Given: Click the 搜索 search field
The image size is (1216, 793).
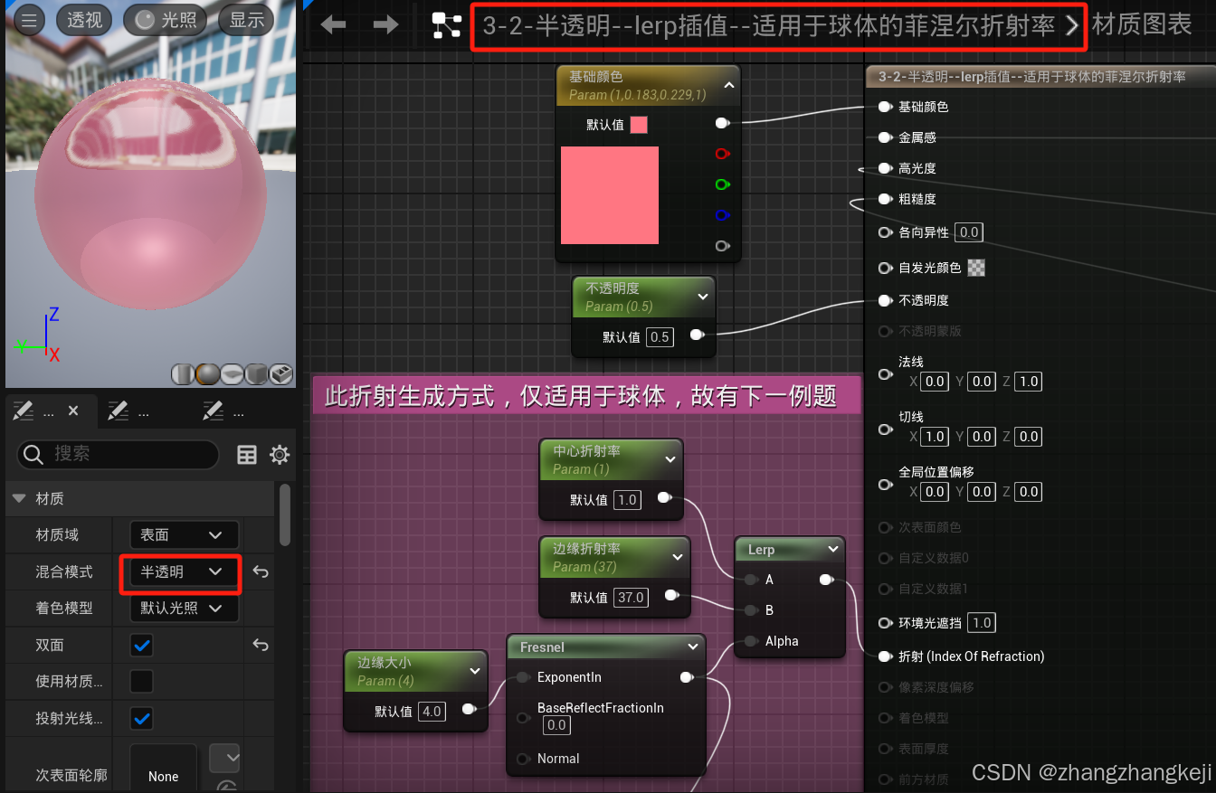Looking at the screenshot, I should pyautogui.click(x=118, y=455).
